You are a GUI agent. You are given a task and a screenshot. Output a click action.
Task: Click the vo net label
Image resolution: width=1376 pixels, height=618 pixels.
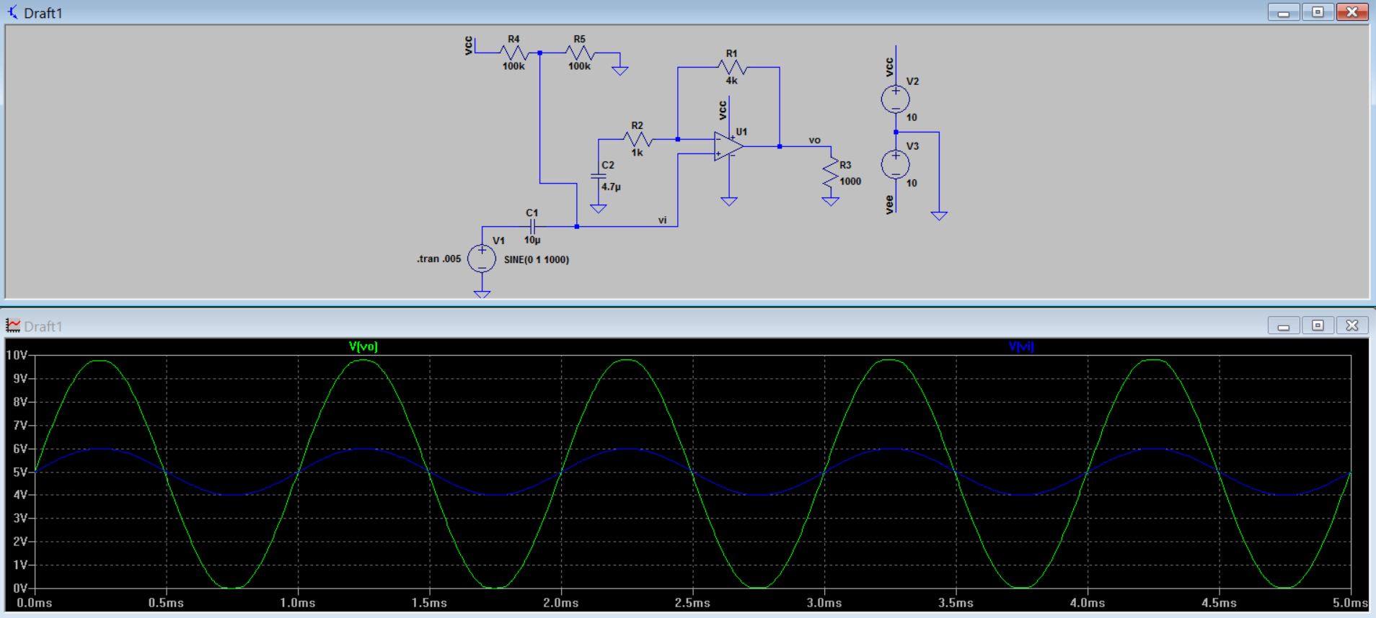coord(815,140)
